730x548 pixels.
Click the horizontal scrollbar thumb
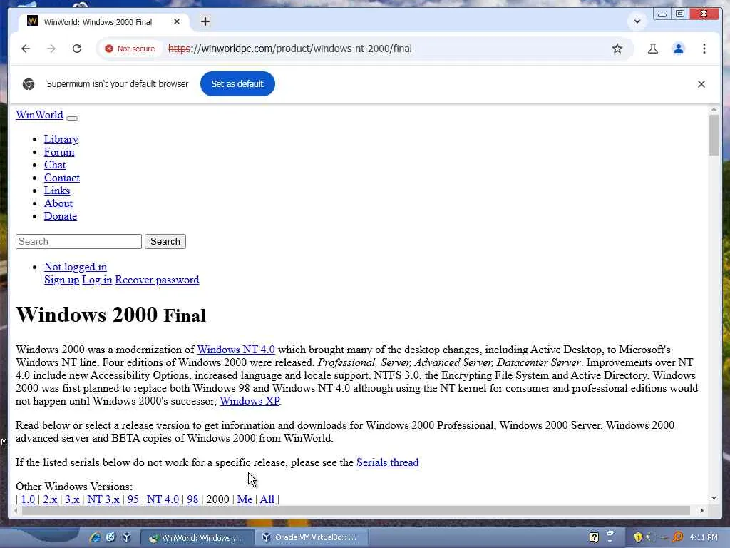356,510
